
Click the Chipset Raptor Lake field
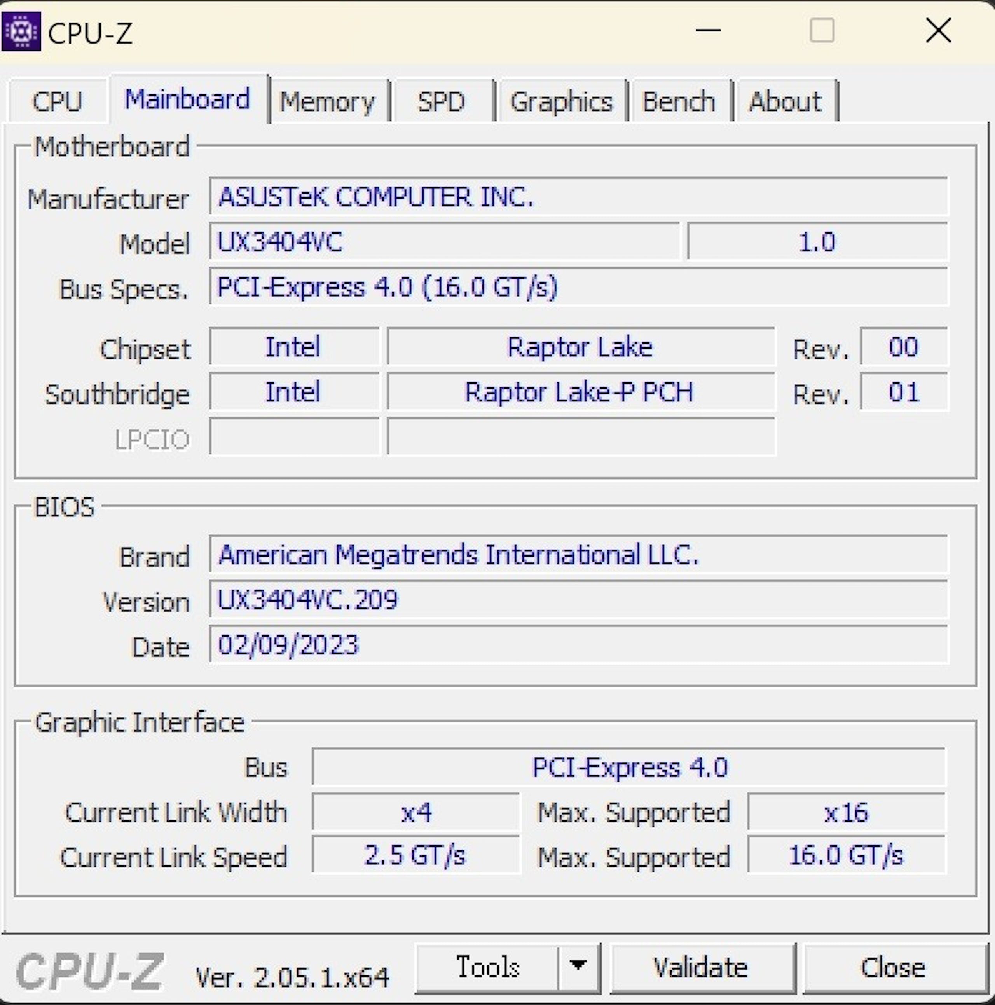[x=581, y=346]
